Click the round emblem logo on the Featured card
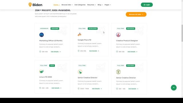The width and height of the screenshot is (183, 103). [x=118, y=72]
